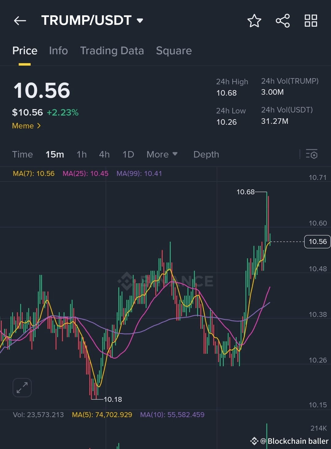Tap the $10.56 fiat price text
Image resolution: width=331 pixels, height=449 pixels.
27,112
